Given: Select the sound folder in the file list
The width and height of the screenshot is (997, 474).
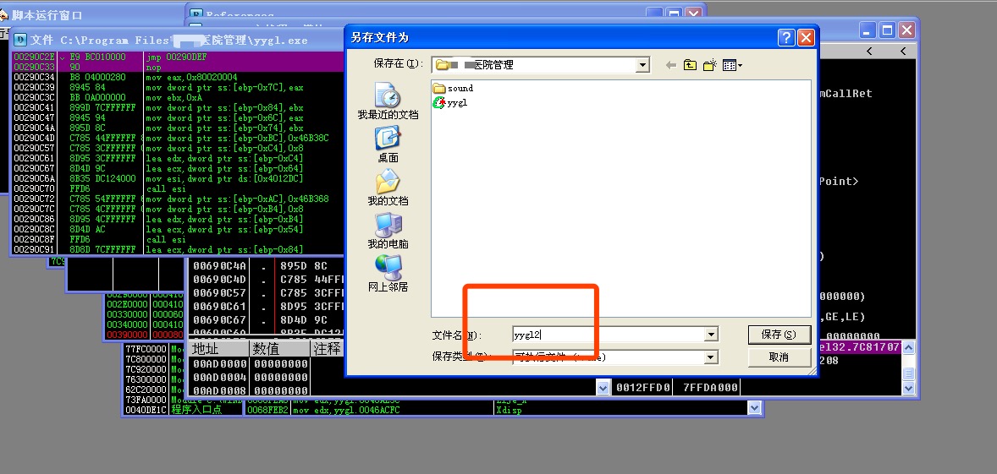Looking at the screenshot, I should click(453, 88).
